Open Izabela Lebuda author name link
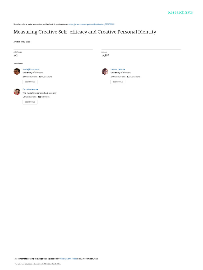The height and width of the screenshot is (270, 203). pos(118,69)
